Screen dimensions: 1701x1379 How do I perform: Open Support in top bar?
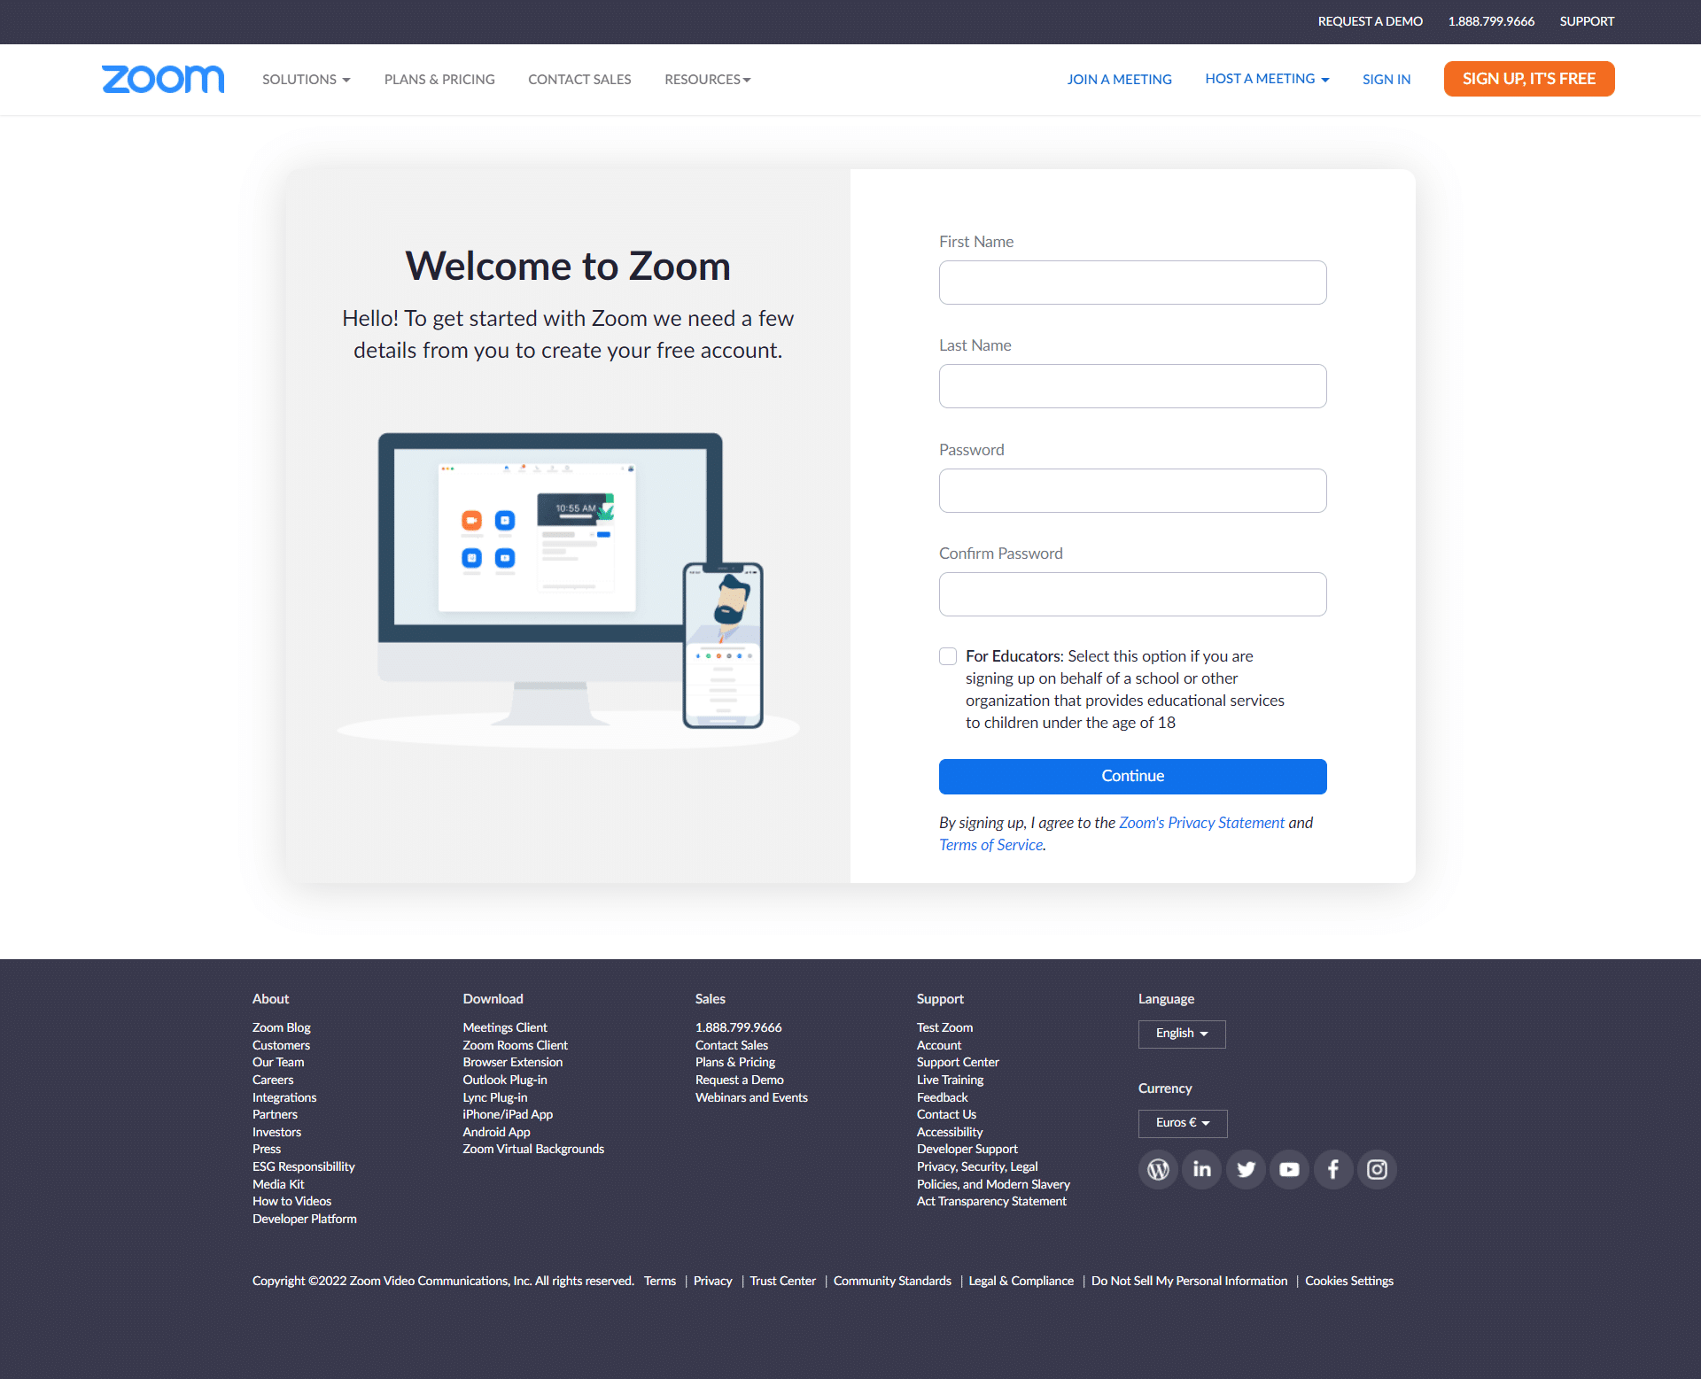(1587, 21)
